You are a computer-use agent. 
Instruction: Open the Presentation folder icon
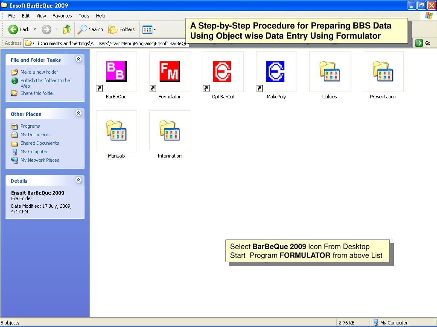[383, 72]
